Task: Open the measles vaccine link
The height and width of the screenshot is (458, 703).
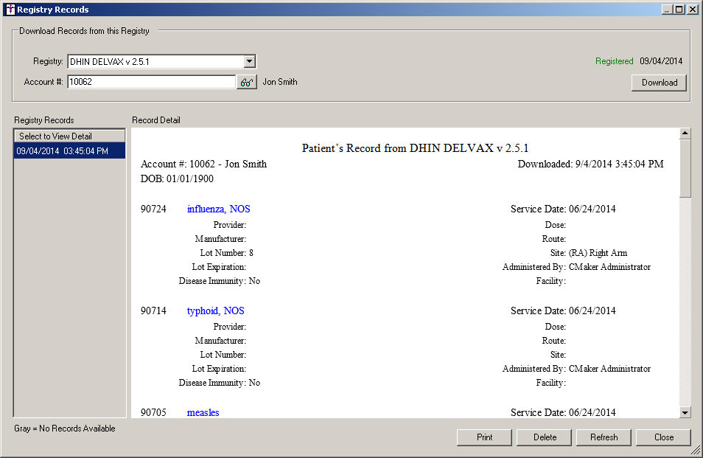Action: (x=203, y=413)
